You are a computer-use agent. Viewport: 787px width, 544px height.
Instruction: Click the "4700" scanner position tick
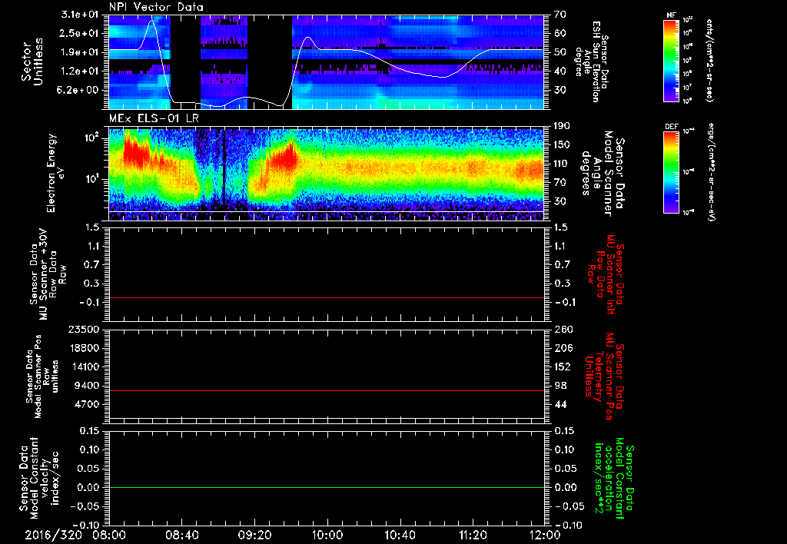(x=88, y=404)
